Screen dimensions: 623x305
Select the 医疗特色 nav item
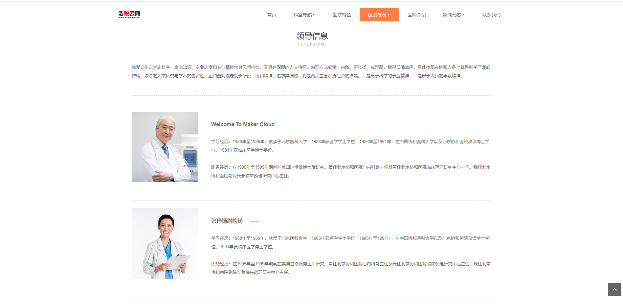[342, 15]
